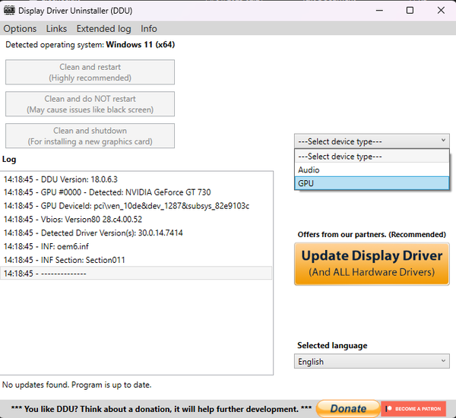
Task: Maximize the DDU window
Action: 410,11
